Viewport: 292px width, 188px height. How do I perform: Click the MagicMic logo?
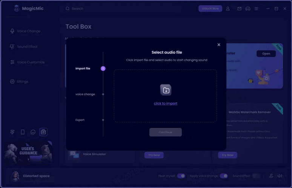point(17,8)
